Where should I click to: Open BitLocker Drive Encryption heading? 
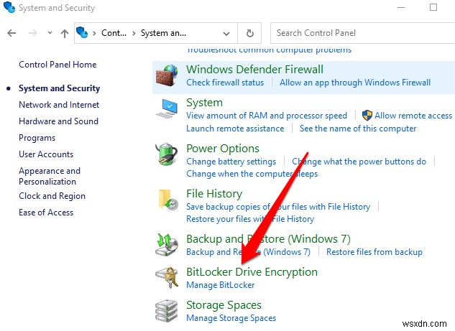[252, 272]
